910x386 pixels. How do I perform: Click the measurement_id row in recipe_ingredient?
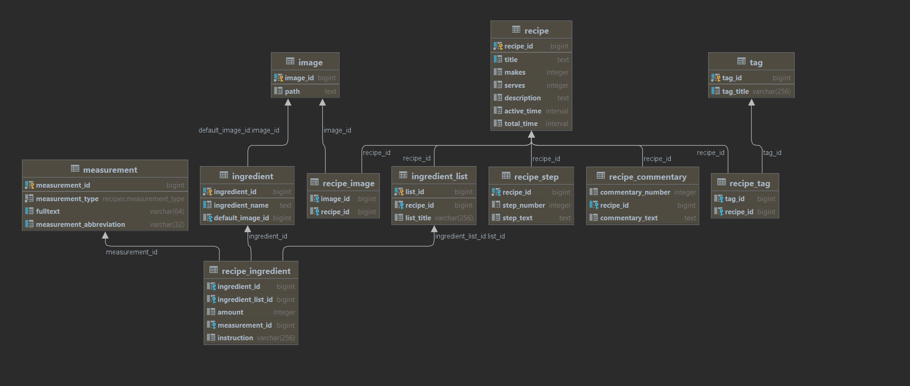click(x=251, y=325)
